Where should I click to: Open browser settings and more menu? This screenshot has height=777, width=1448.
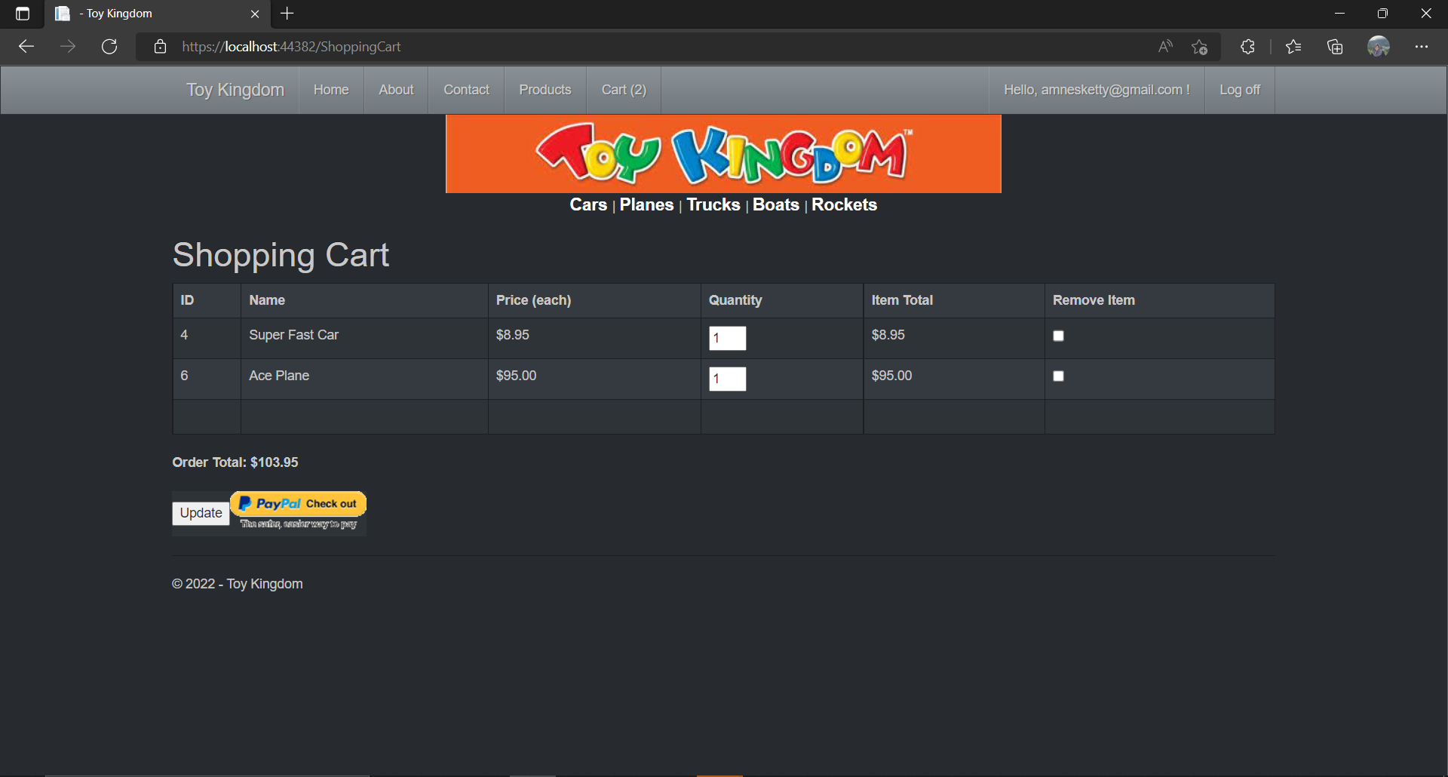point(1422,47)
